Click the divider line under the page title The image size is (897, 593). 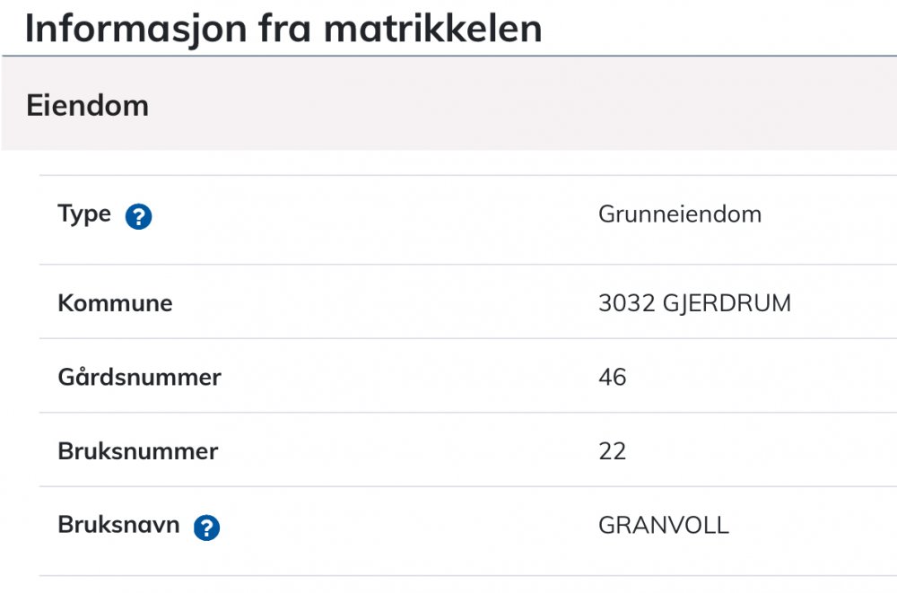tap(448, 57)
